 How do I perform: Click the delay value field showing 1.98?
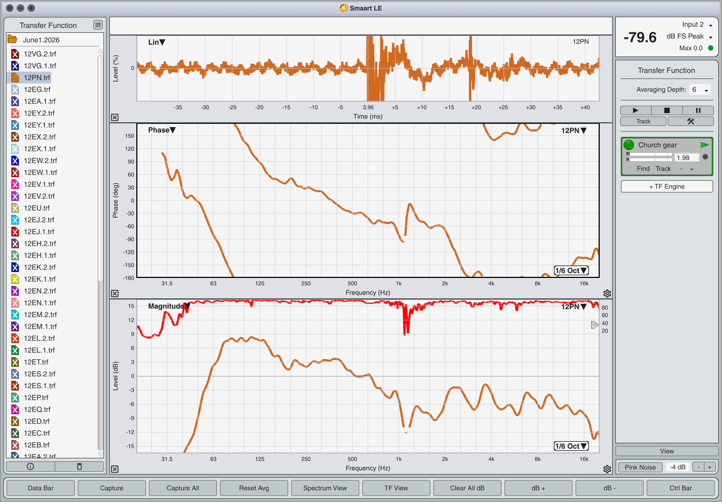point(687,158)
